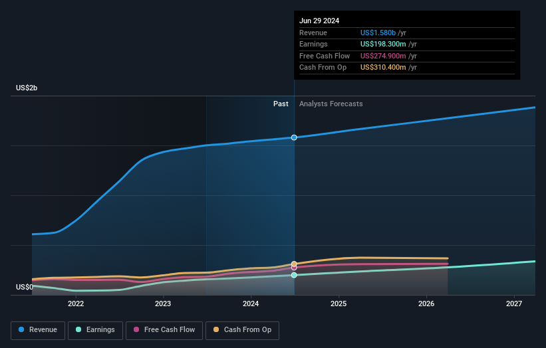This screenshot has height=348, width=546.
Task: Click the Revenue row label in tooltip
Action: click(x=313, y=33)
